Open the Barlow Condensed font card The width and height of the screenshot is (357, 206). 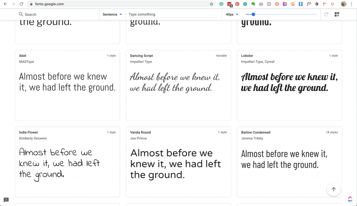290,162
